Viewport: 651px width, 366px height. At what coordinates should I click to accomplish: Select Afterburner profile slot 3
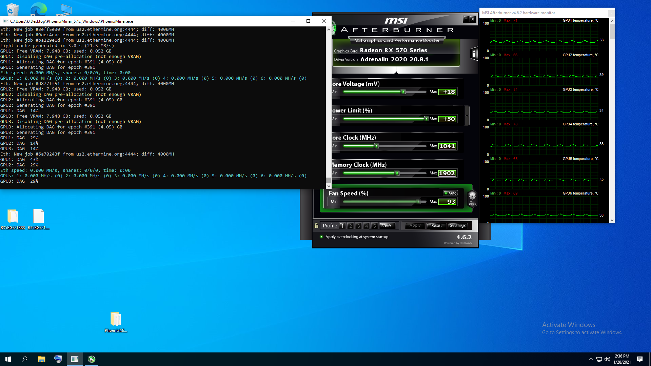point(358,226)
